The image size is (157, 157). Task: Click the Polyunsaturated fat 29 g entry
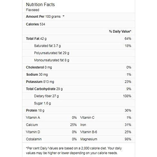[x=52, y=53]
